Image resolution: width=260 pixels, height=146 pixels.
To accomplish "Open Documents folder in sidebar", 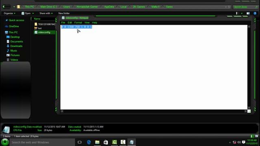I will [x=17, y=41].
